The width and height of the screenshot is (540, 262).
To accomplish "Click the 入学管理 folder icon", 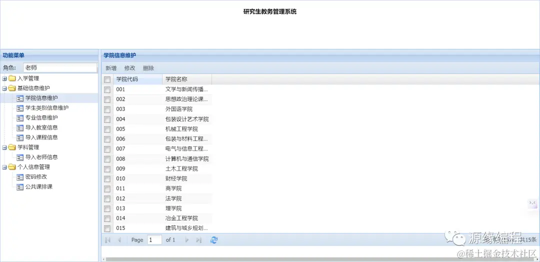I will 12,78.
